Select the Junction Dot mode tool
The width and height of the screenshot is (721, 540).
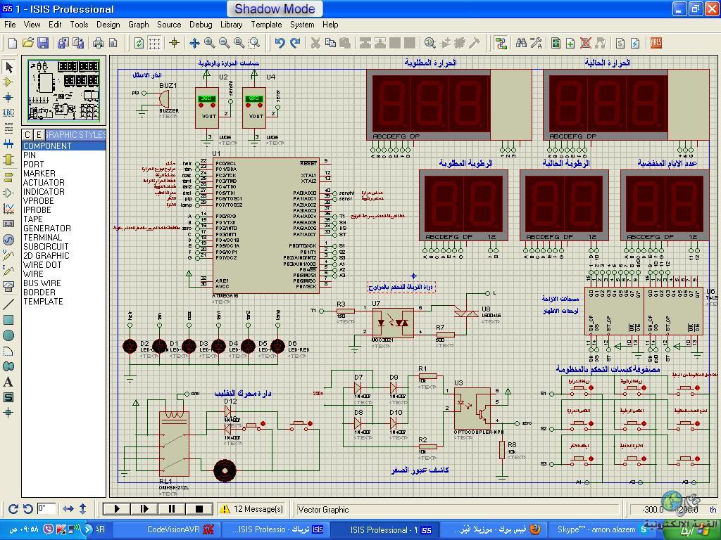coord(8,97)
